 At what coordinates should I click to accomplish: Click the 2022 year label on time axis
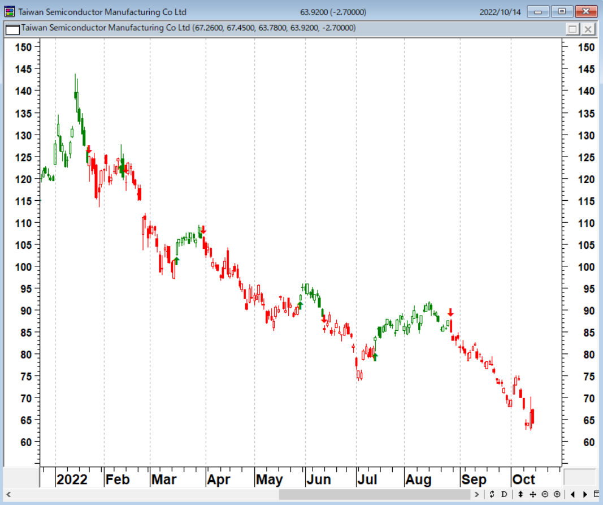pyautogui.click(x=72, y=480)
